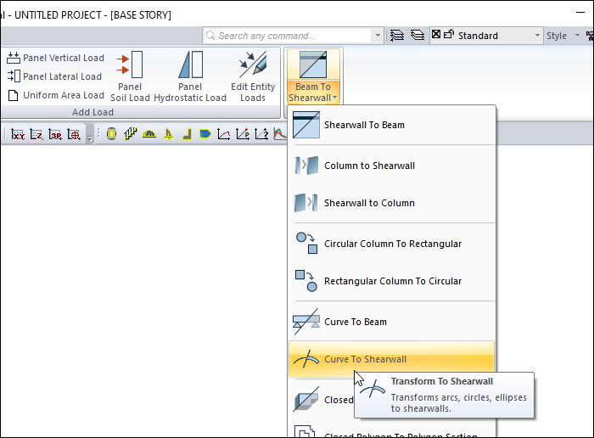Click the layers icon with arrow
Viewport: 594px width, 438px height.
pyautogui.click(x=397, y=36)
